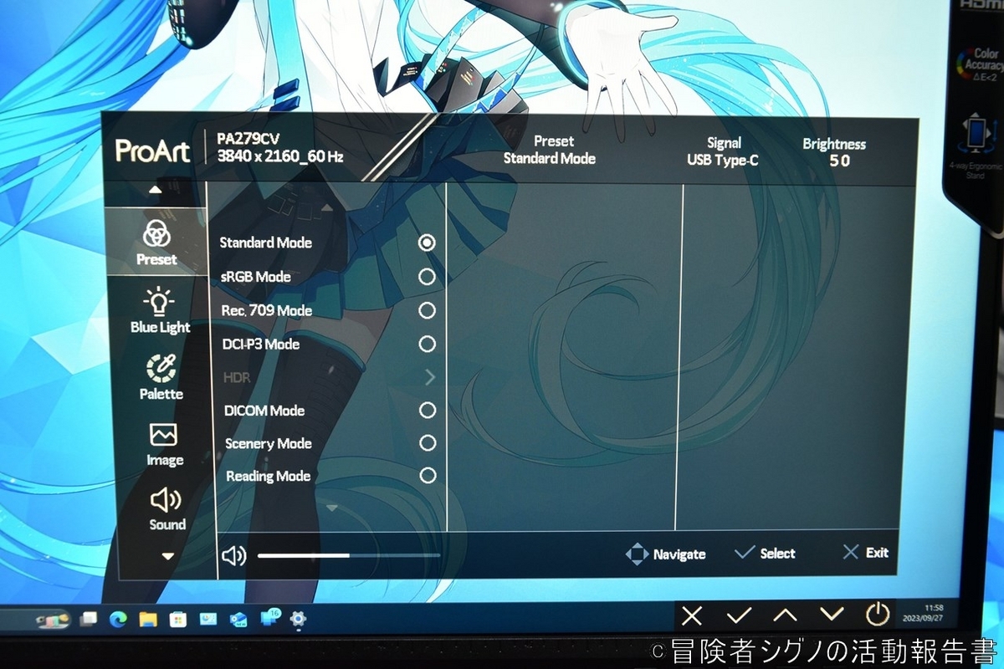Click the HDR menu entry
The image size is (1004, 669).
coord(237,378)
